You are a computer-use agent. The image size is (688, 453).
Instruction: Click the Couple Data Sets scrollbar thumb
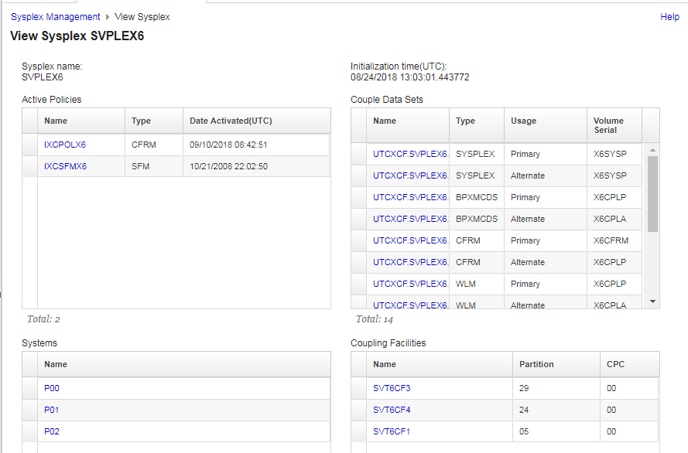pyautogui.click(x=652, y=193)
